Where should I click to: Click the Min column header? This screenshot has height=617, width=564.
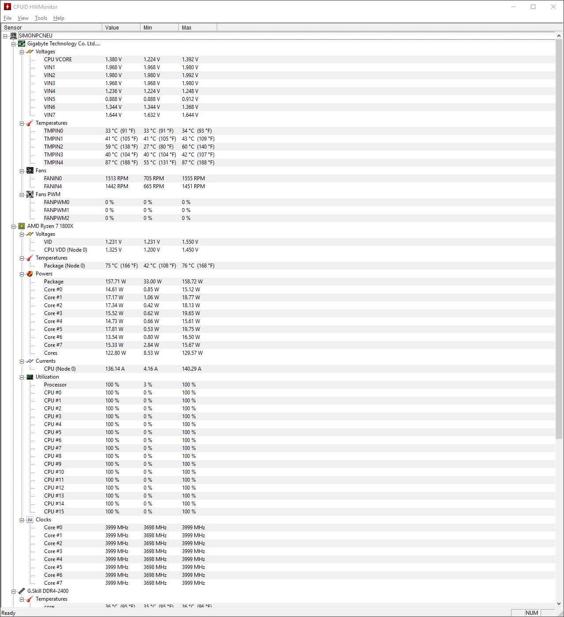coord(160,27)
